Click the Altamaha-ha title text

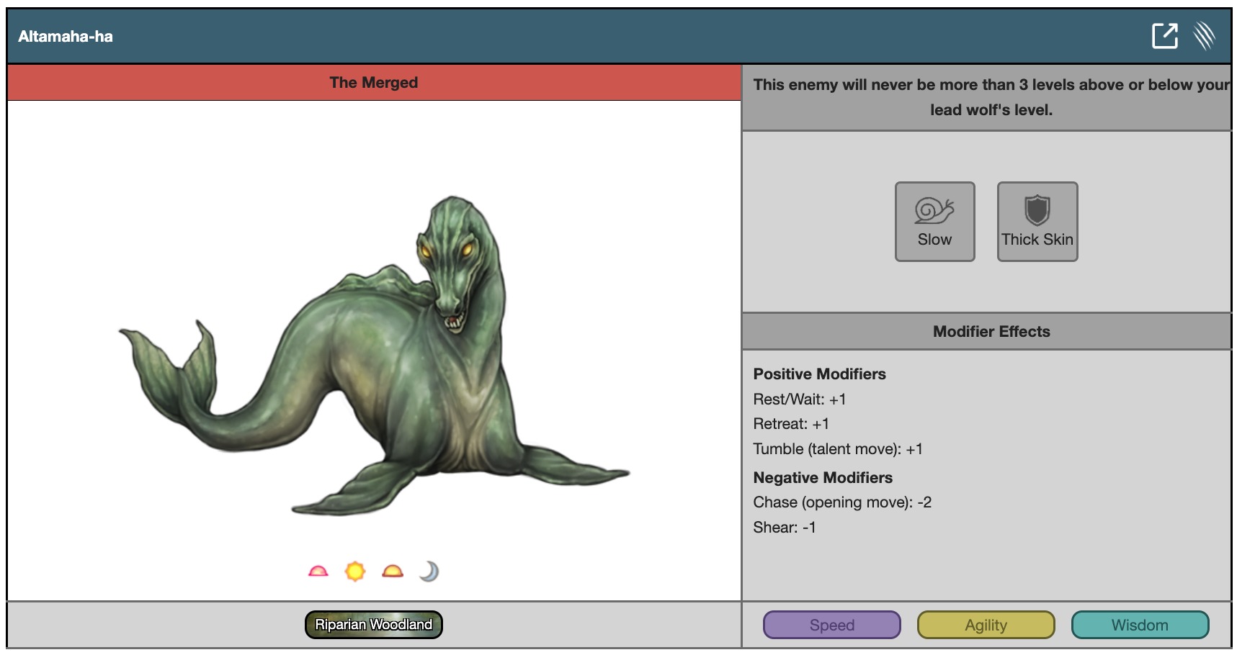pos(66,37)
